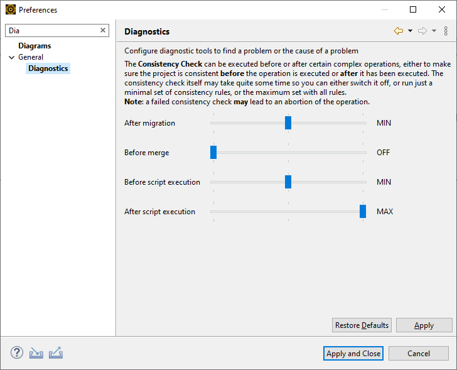Screen dimensions: 457x370
Task: Open the three-dot view menu icon
Action: pos(446,31)
